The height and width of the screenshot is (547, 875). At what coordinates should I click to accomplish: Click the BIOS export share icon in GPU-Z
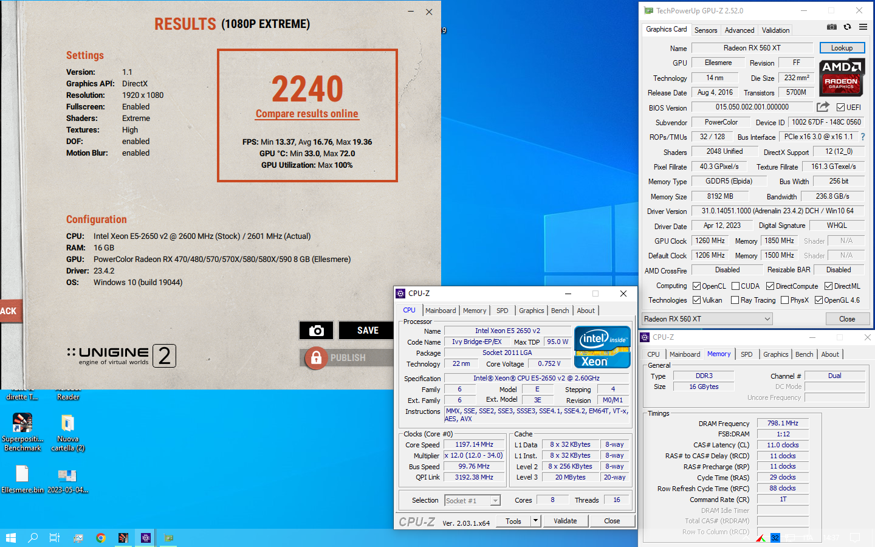pos(823,107)
